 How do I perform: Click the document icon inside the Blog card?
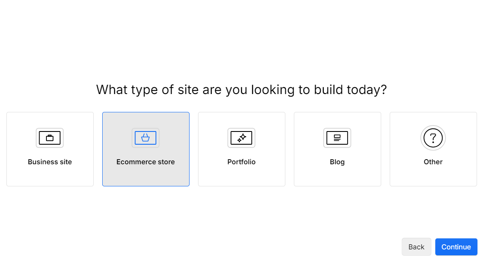(337, 138)
